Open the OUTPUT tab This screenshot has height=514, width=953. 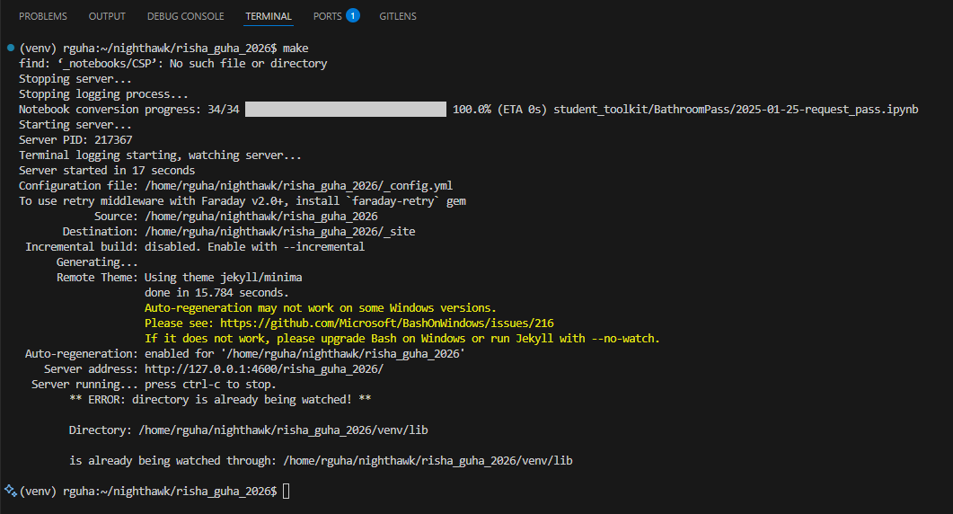pyautogui.click(x=107, y=16)
